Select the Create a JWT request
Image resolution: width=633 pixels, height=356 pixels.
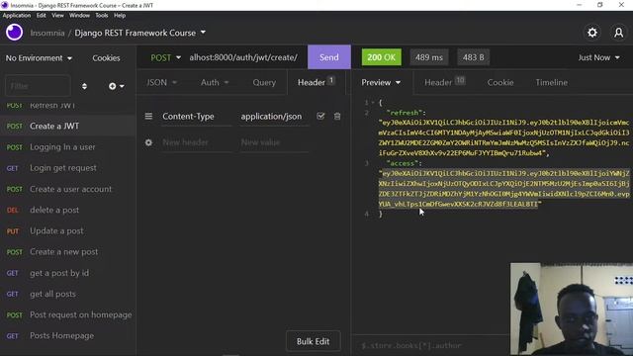(68, 126)
